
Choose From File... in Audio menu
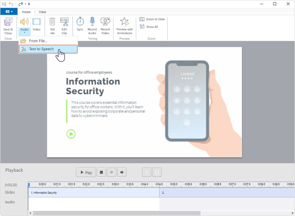click(x=38, y=41)
